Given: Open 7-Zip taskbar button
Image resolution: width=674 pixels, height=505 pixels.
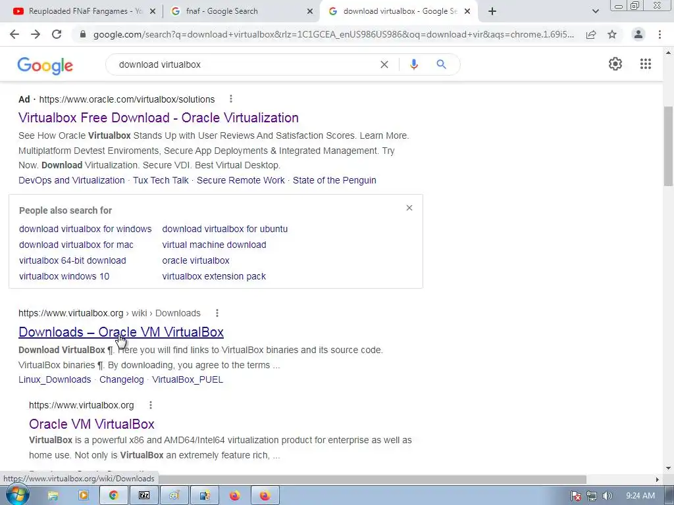Looking at the screenshot, I should pyautogui.click(x=143, y=496).
